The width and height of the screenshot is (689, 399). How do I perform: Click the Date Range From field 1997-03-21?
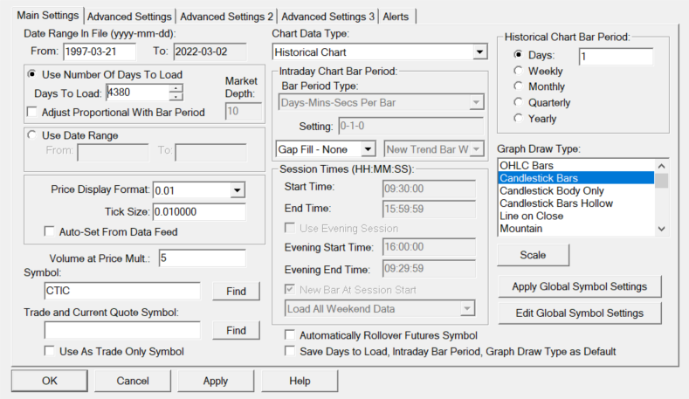pos(100,52)
